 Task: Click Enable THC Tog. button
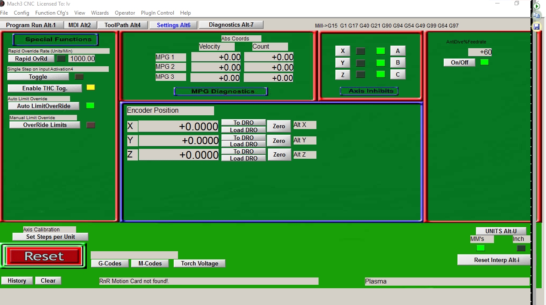pos(45,88)
